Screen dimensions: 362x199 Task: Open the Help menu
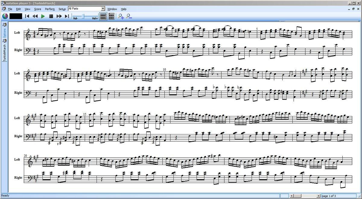pyautogui.click(x=124, y=9)
